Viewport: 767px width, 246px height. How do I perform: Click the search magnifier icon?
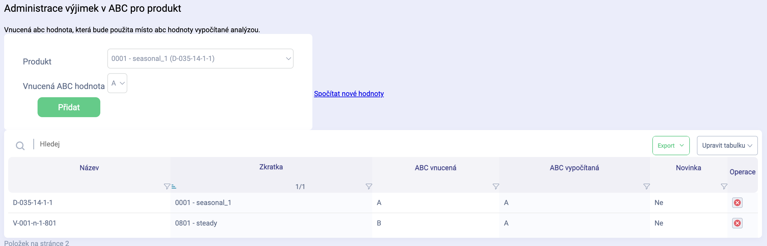(x=20, y=146)
